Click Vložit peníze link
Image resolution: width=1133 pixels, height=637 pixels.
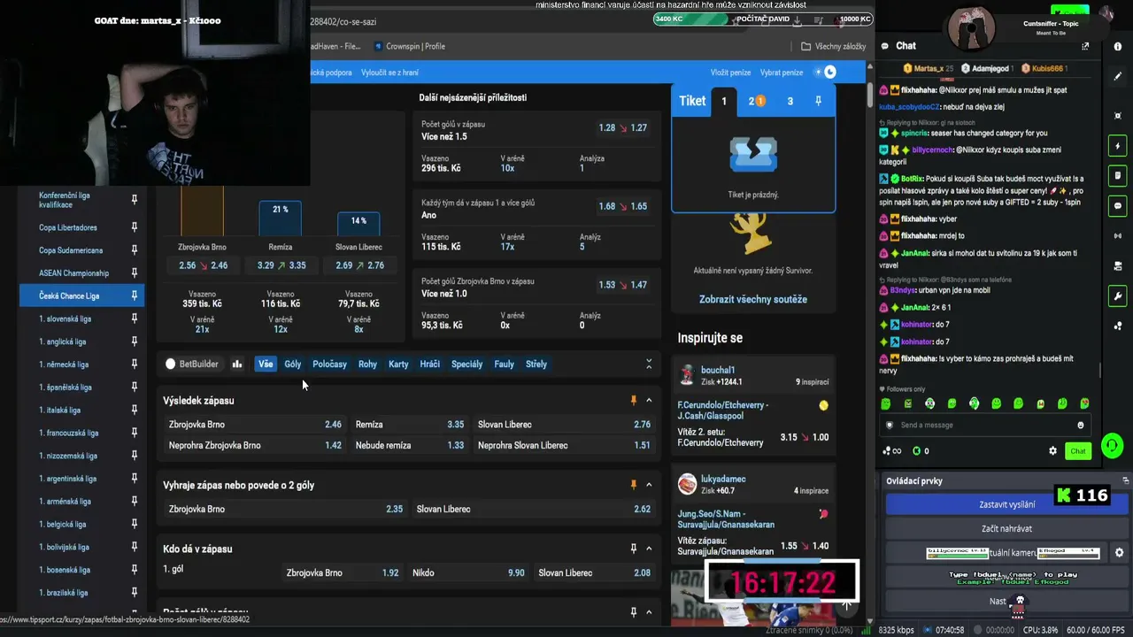tap(730, 73)
